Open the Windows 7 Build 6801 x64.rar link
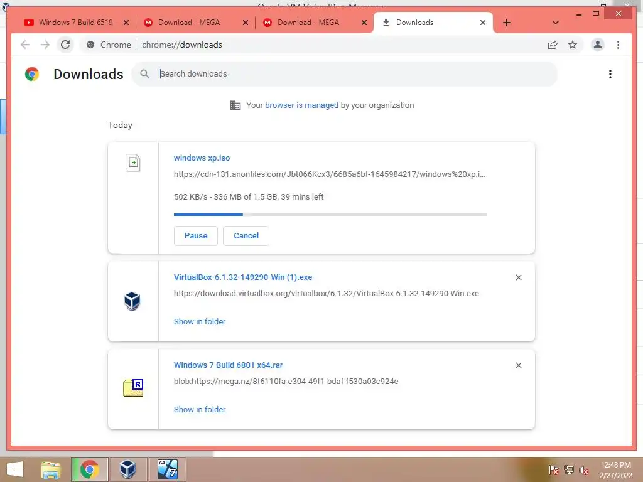 228,365
